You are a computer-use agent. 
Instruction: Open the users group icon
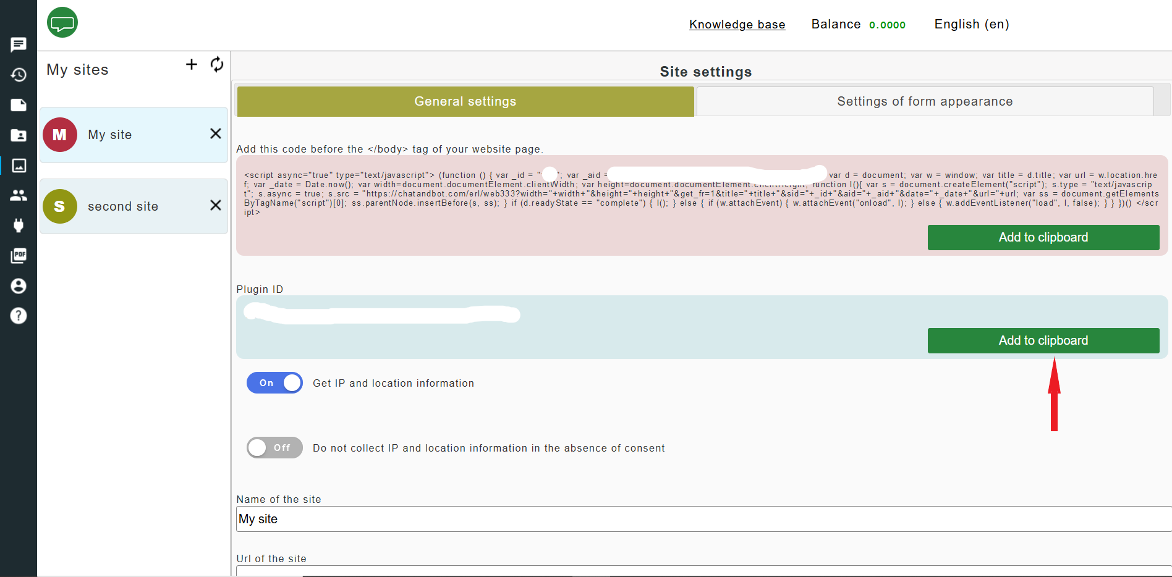[19, 195]
